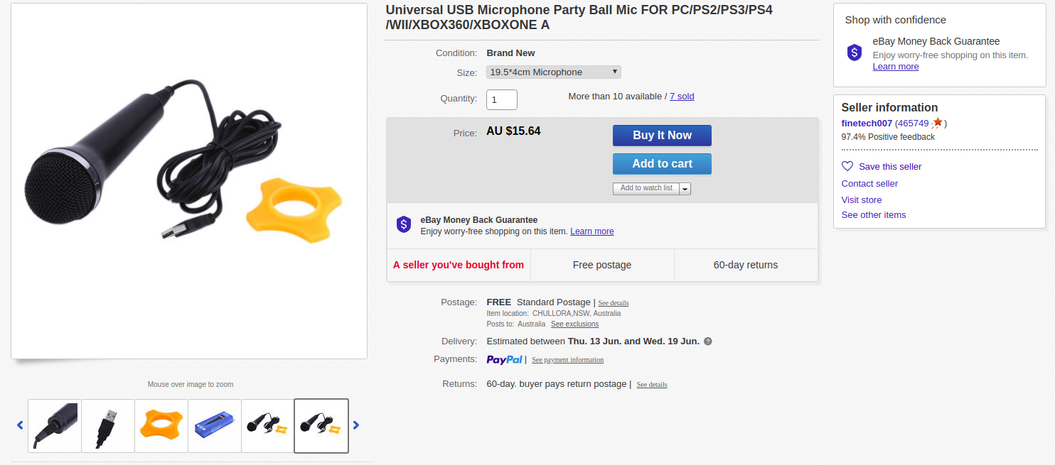Open the See payment information link

point(567,360)
